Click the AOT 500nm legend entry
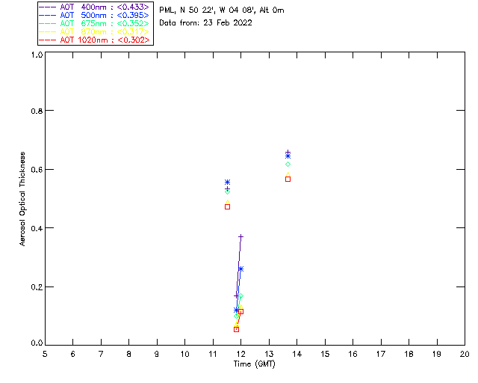 pyautogui.click(x=94, y=15)
